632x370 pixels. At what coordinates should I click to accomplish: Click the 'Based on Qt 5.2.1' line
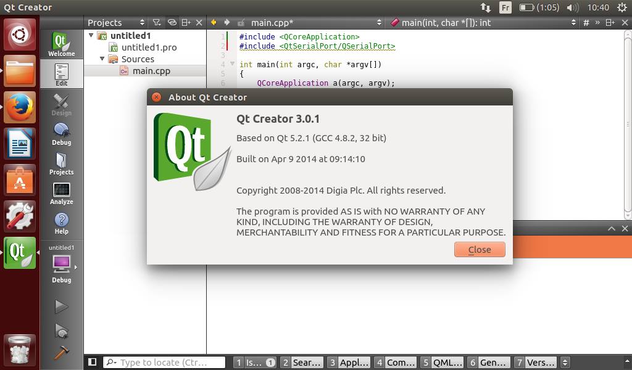coord(311,138)
